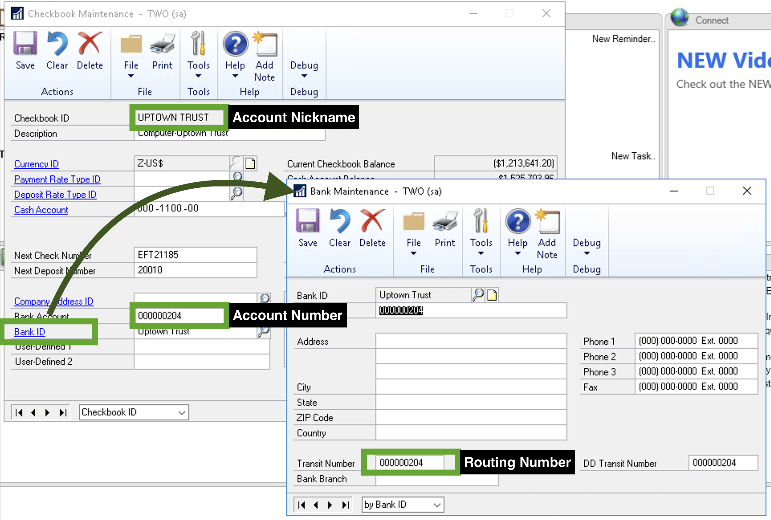Viewport: 771px width, 520px height.
Task: Go to first record in Bank Maintenance
Action: 301,505
